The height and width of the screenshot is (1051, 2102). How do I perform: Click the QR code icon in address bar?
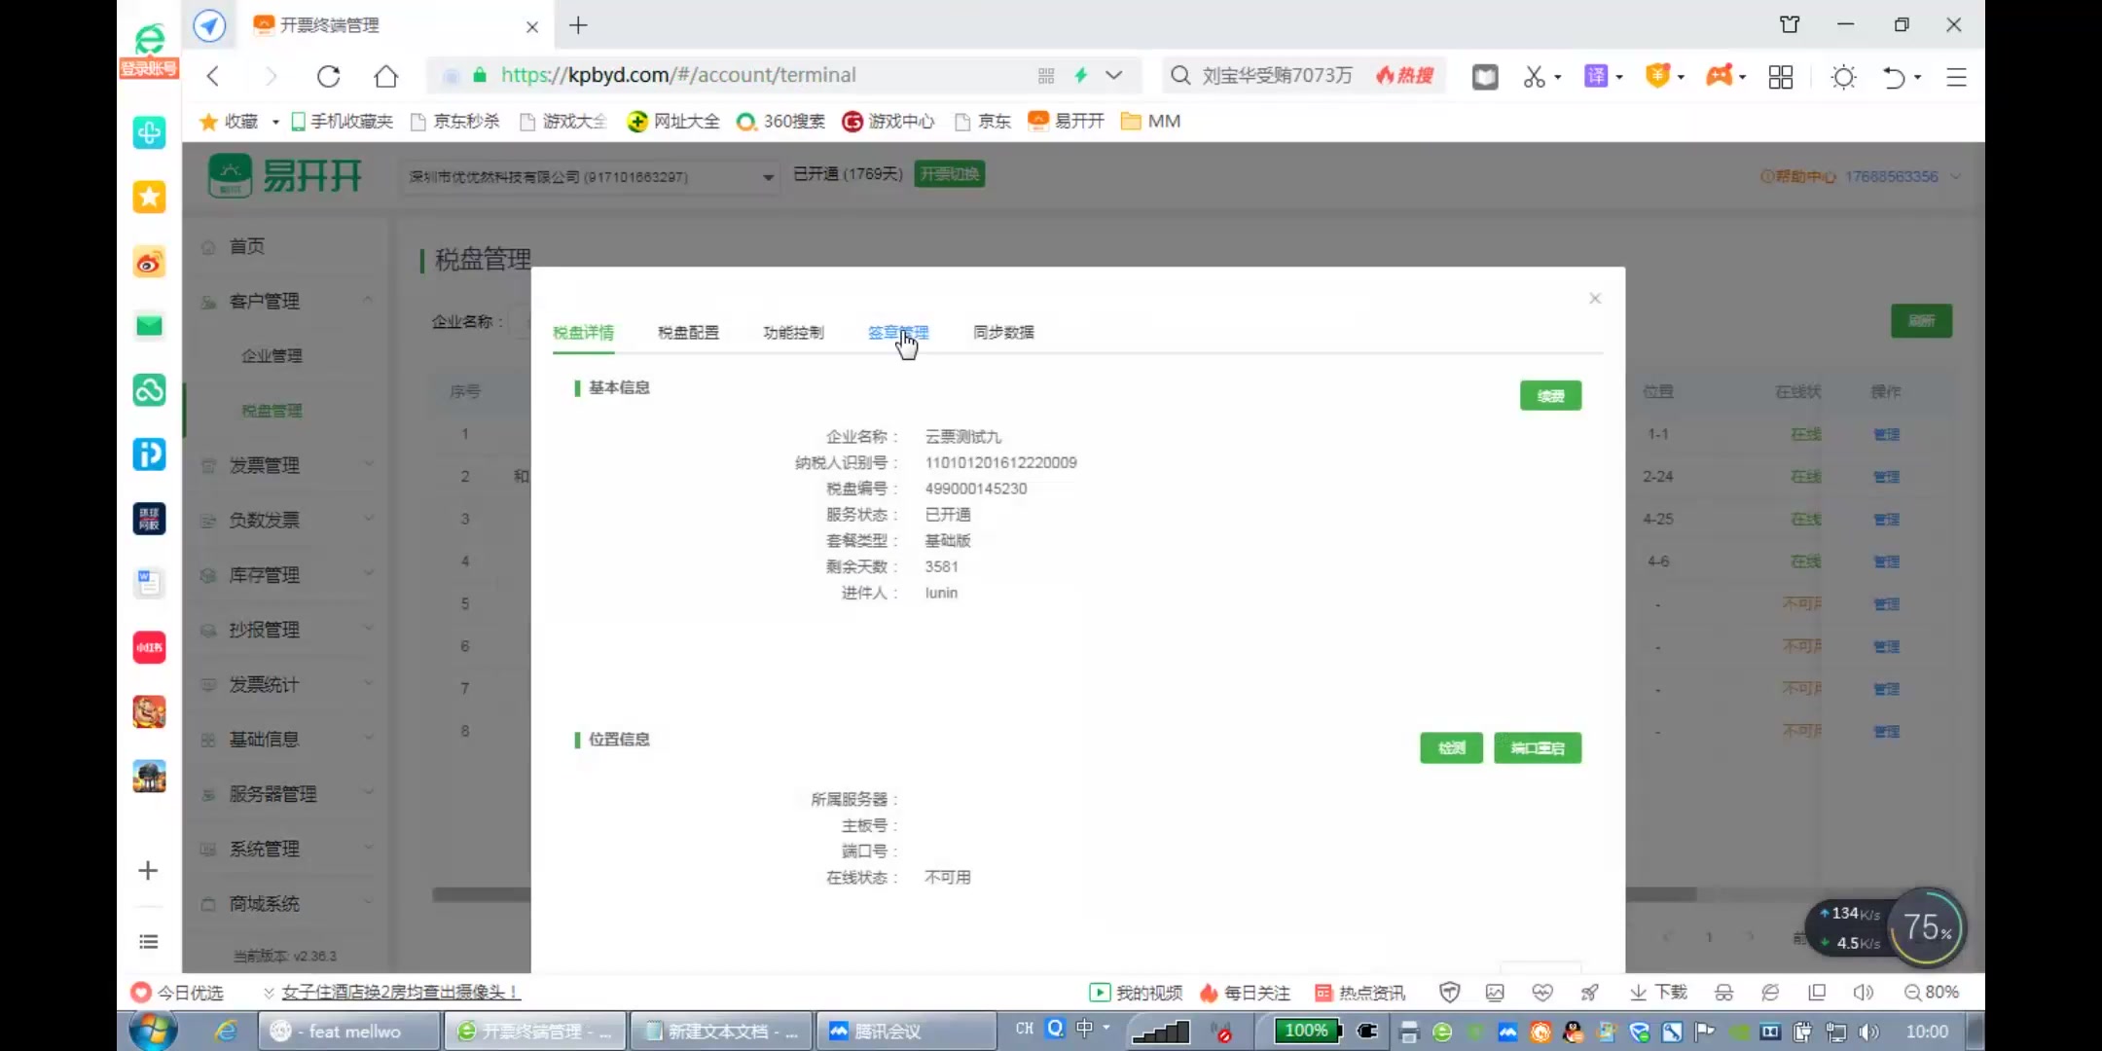[x=1046, y=75]
